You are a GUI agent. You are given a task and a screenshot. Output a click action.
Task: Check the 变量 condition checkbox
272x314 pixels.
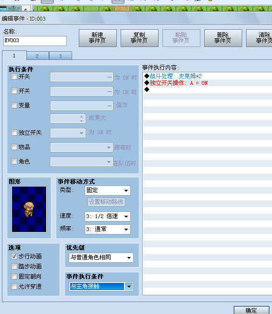(x=14, y=105)
